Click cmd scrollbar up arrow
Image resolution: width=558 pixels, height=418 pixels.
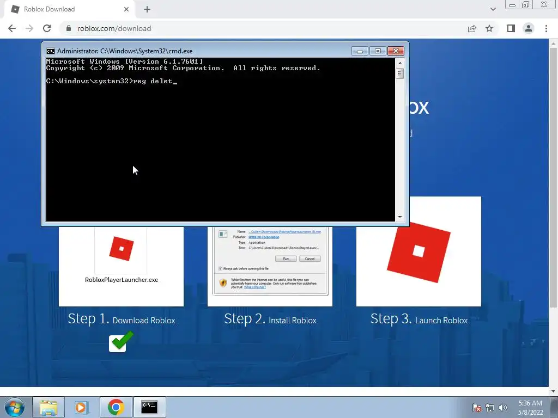coord(400,63)
